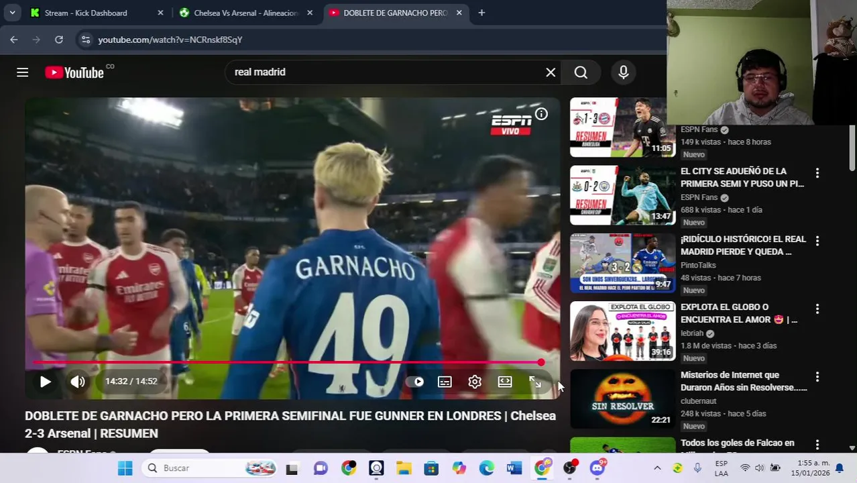
Task: Switch to theater mode
Action: [x=505, y=382]
